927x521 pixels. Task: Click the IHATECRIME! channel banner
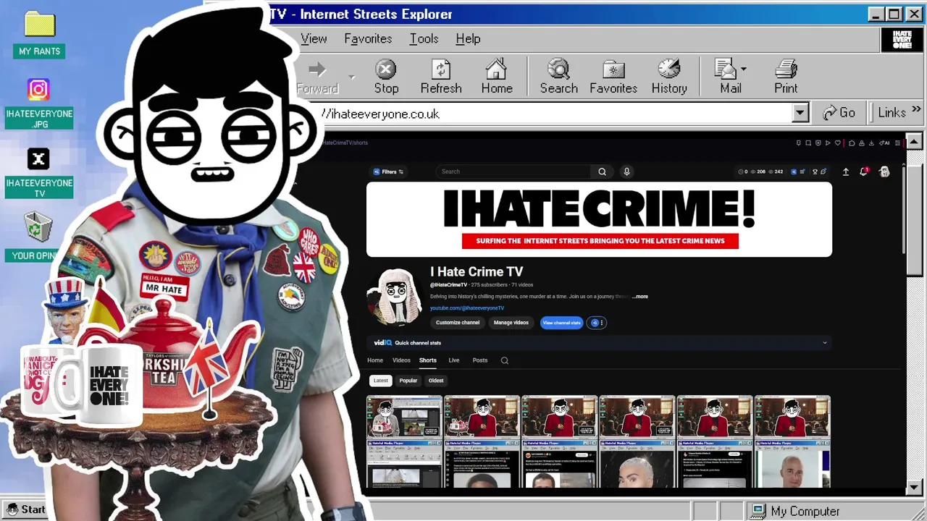point(599,219)
